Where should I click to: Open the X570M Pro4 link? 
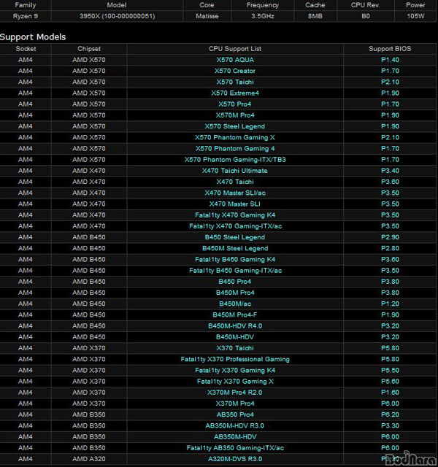[235, 115]
